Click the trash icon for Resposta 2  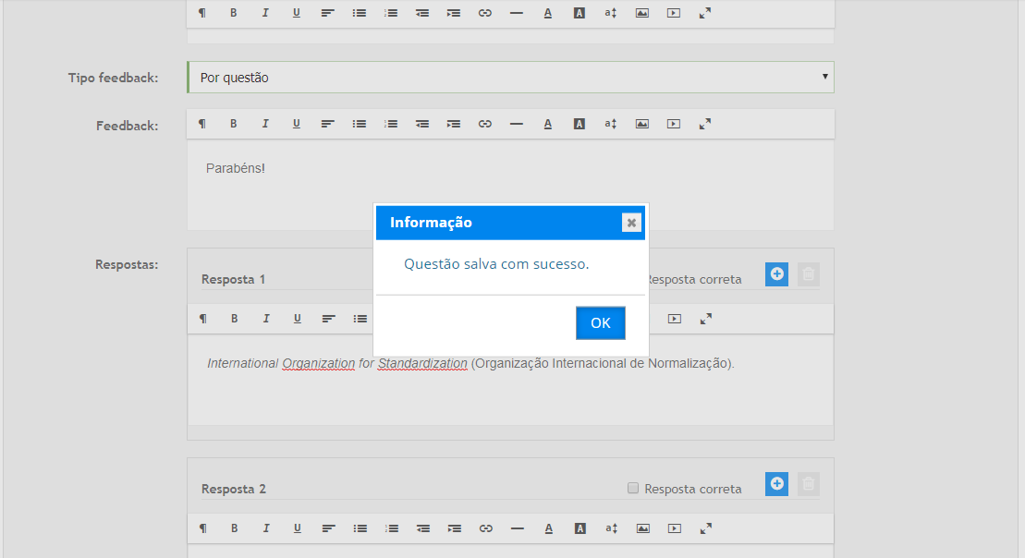point(808,483)
